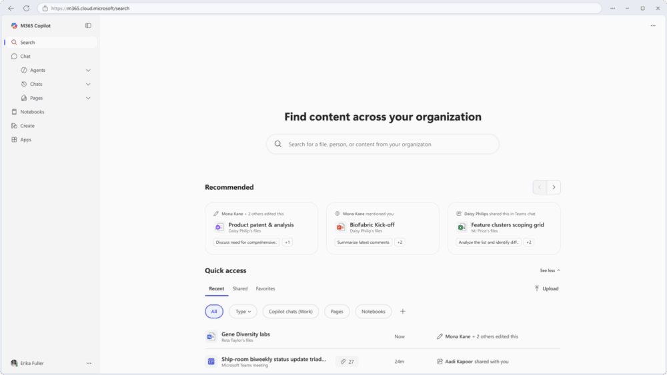Open the Pages item in sidebar

pyautogui.click(x=36, y=98)
